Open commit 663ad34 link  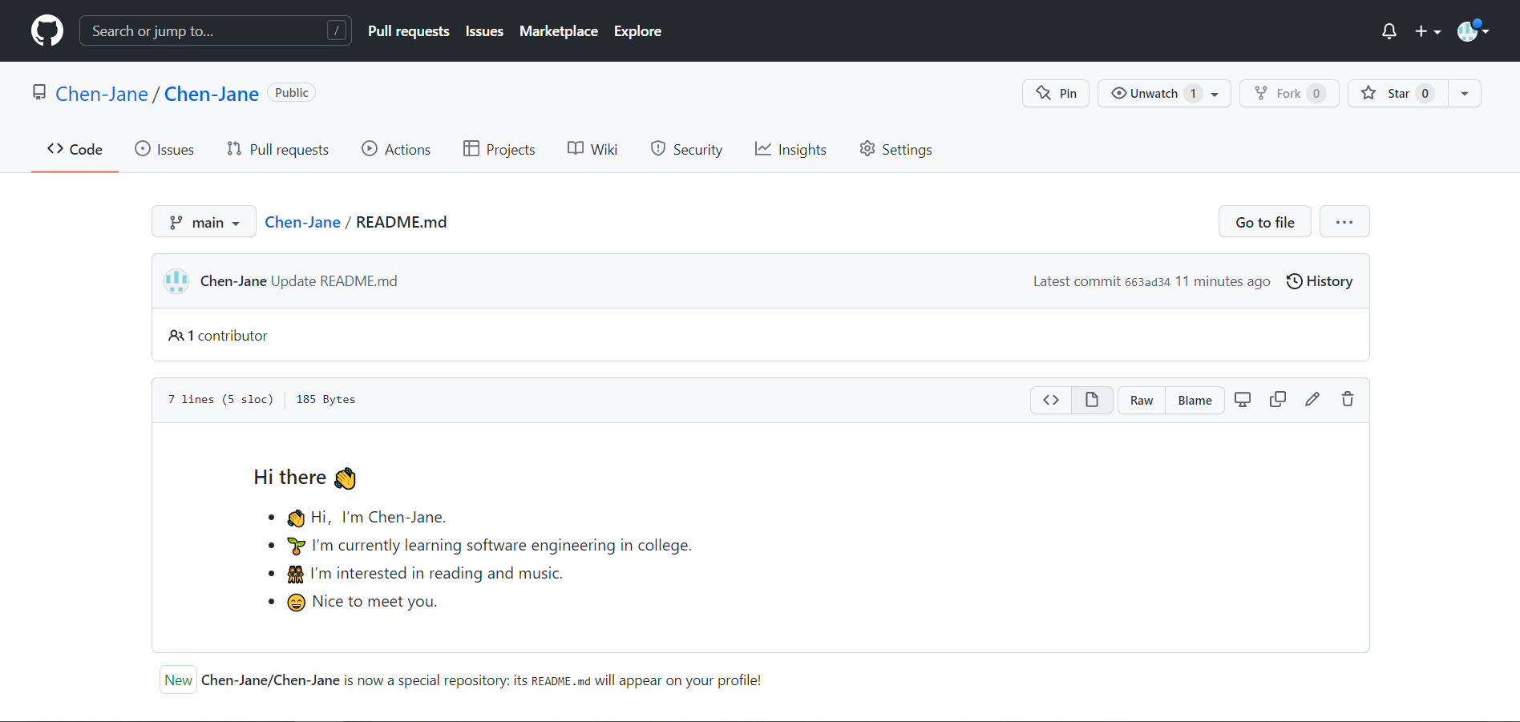[1147, 282]
